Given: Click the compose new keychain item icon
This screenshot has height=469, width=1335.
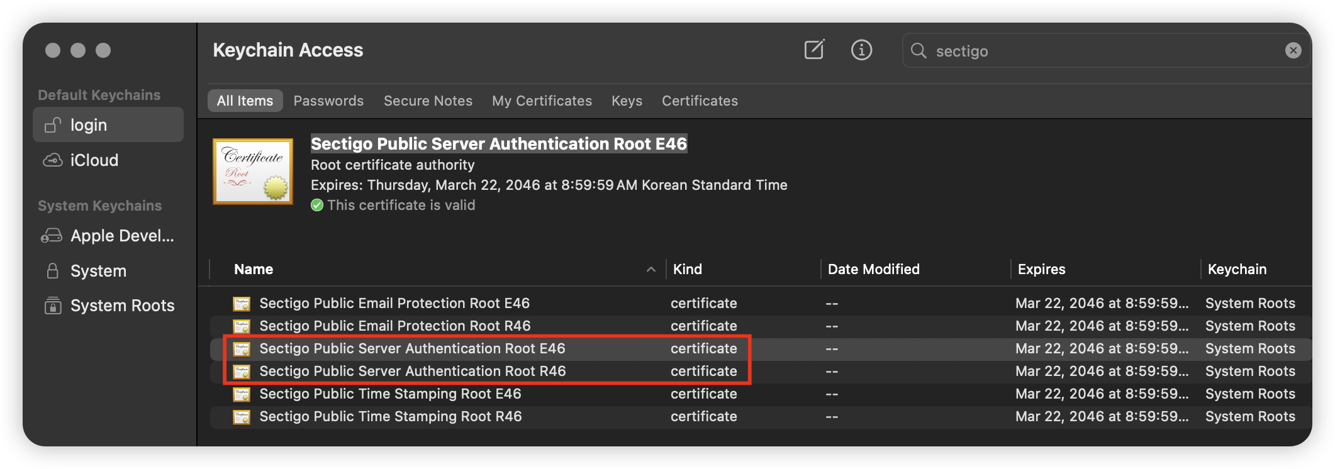Looking at the screenshot, I should click(x=814, y=50).
